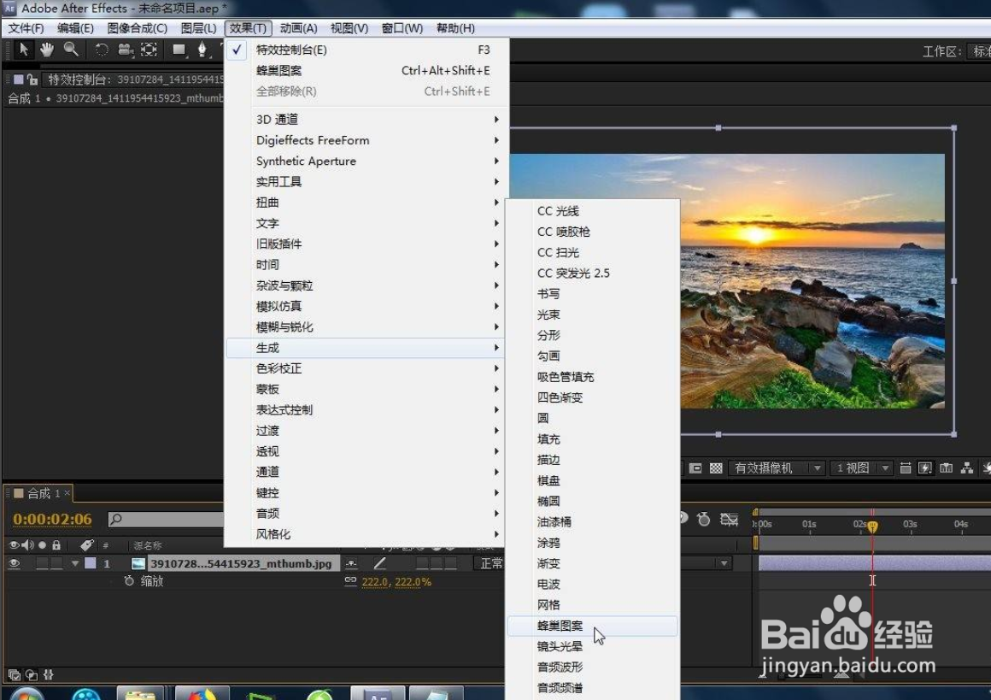Choose 蜂巢图案 in the Generate submenu

592,626
